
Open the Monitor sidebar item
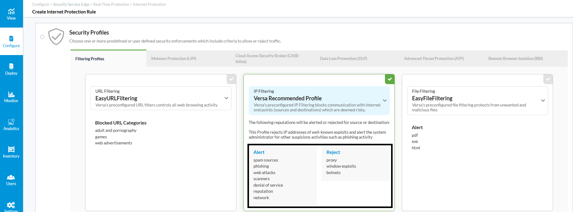coord(11,97)
